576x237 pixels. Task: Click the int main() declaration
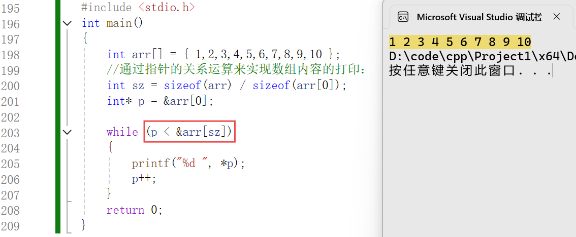tap(112, 23)
